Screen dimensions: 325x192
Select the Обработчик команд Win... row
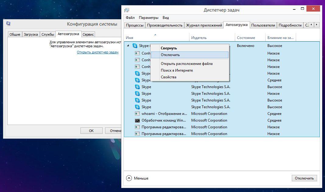222,120
